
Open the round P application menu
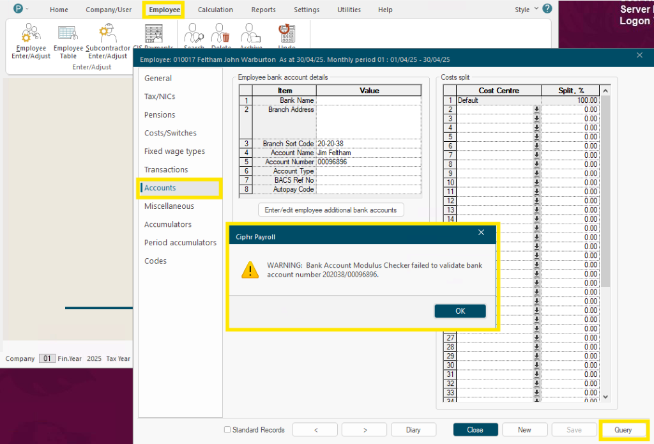[x=18, y=8]
